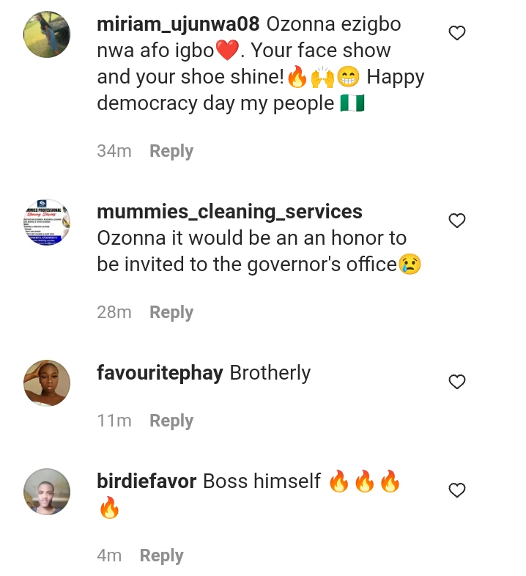Click the 34m timestamp on miriam's comment

coord(114,151)
